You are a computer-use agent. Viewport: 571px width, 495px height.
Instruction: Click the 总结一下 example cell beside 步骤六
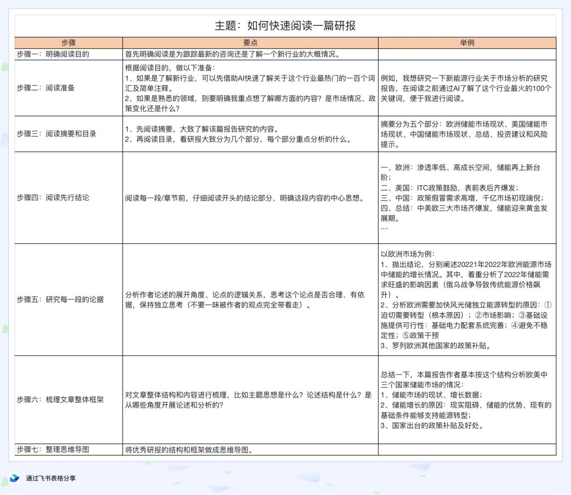[x=466, y=400]
